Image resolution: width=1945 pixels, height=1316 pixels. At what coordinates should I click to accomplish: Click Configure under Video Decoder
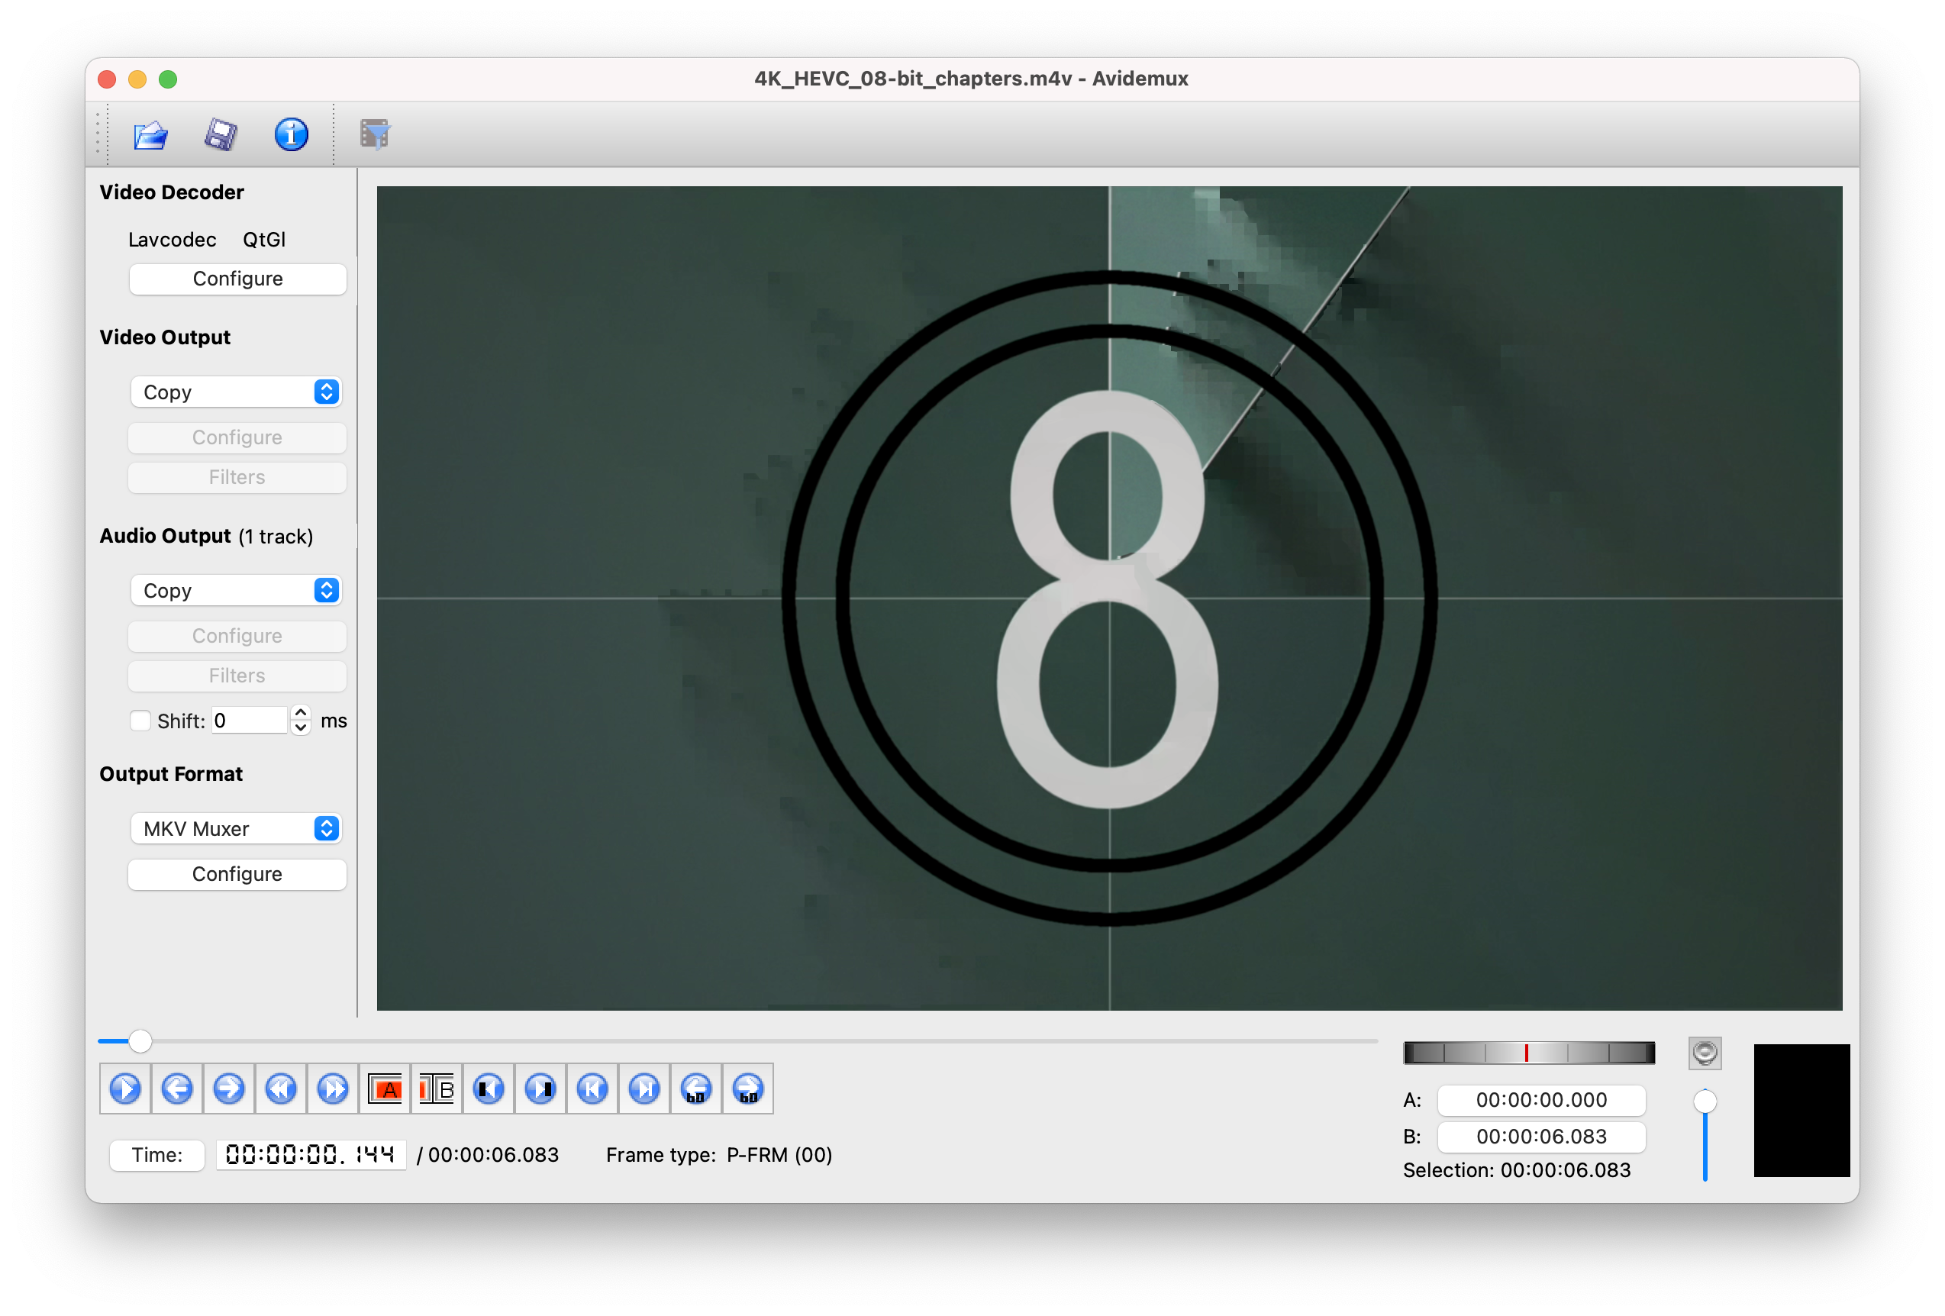point(237,279)
